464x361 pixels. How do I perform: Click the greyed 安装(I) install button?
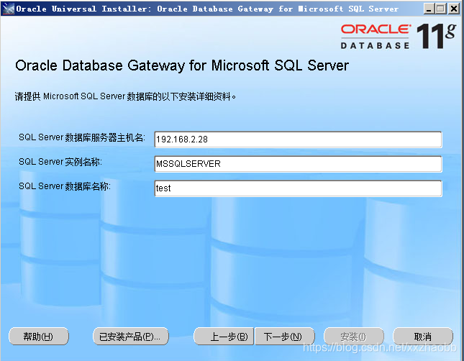[354, 337]
